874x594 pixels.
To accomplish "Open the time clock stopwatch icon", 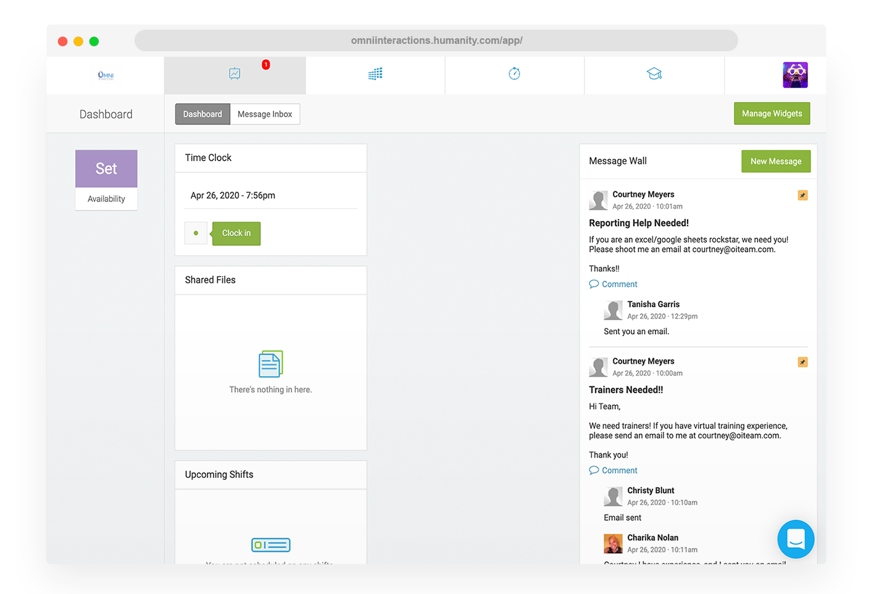I will coord(514,74).
